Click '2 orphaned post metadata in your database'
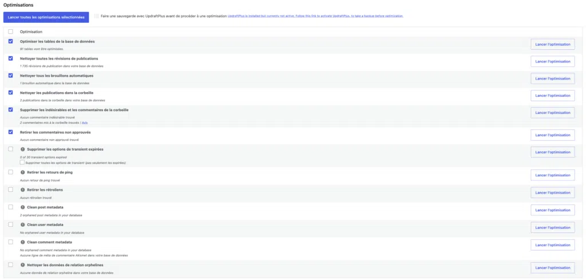The width and height of the screenshot is (586, 280). tap(51, 215)
